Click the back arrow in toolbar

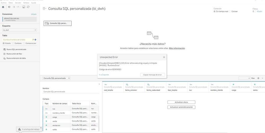click(9, 7)
